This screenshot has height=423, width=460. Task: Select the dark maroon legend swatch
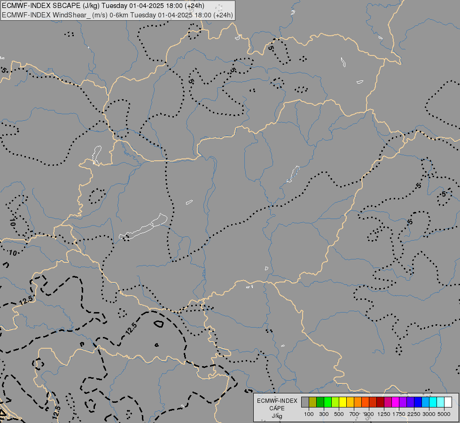[380, 402]
